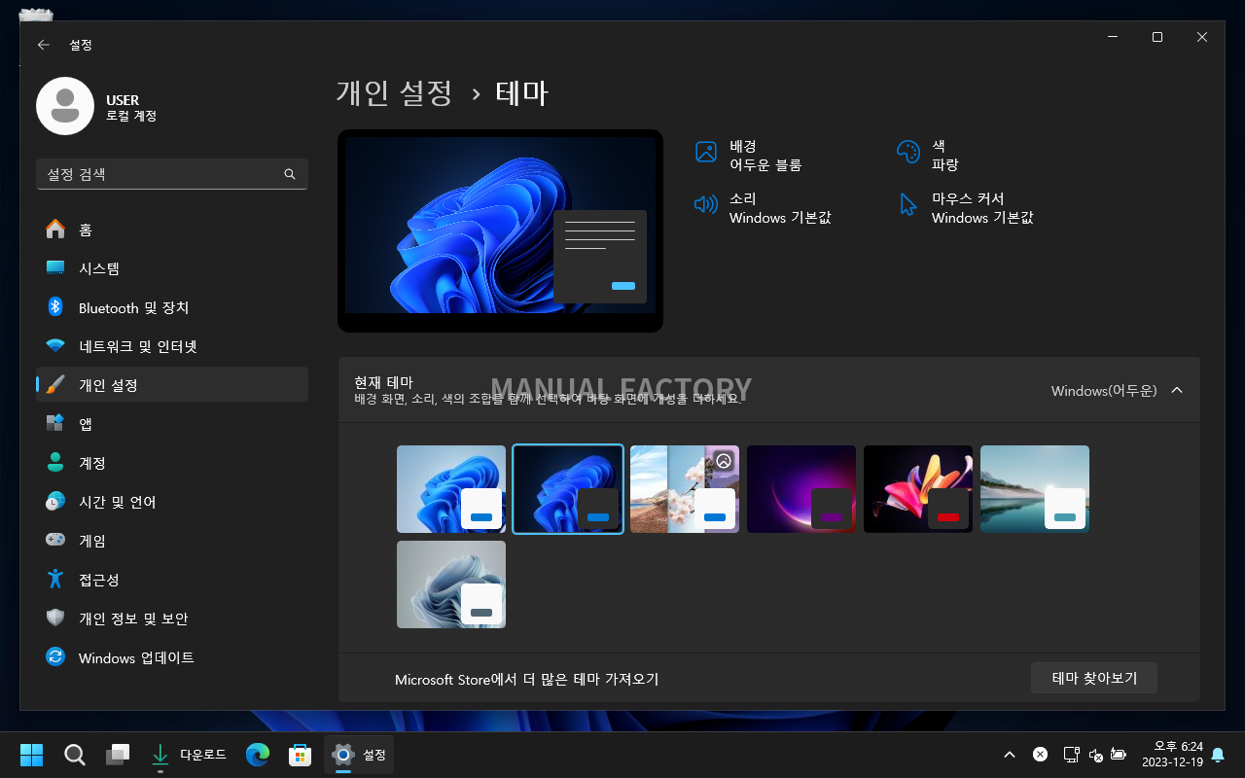1245x778 pixels.
Task: Open 색 palette icon setting
Action: tap(907, 152)
